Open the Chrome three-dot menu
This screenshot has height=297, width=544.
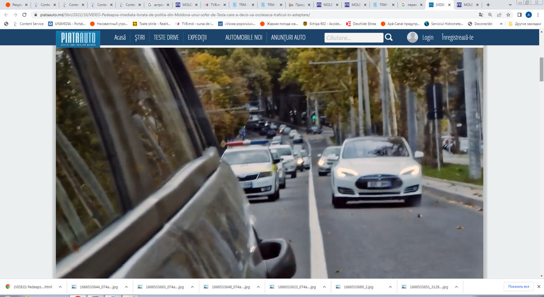pos(538,14)
